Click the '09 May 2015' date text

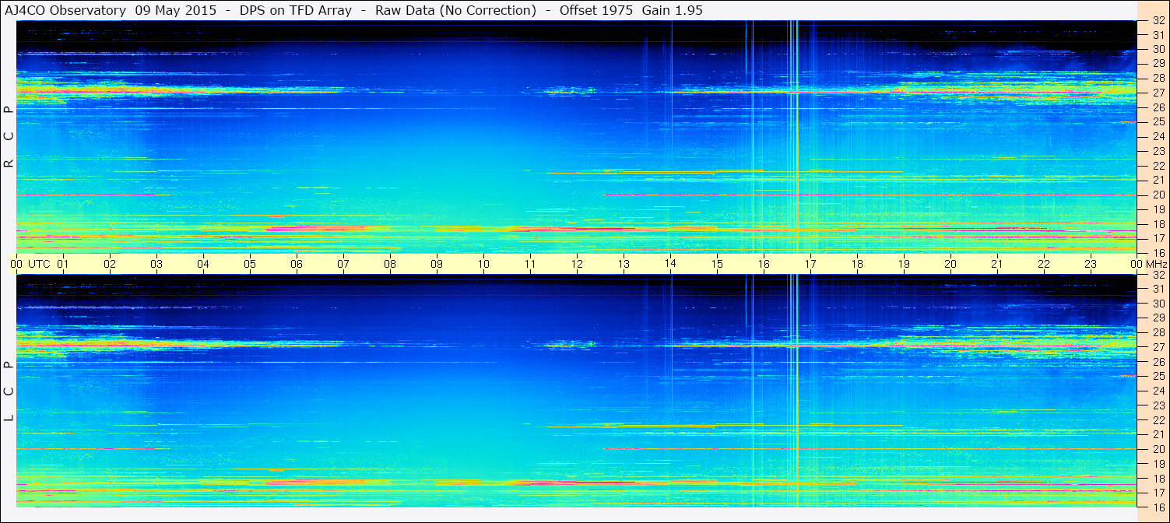click(176, 10)
